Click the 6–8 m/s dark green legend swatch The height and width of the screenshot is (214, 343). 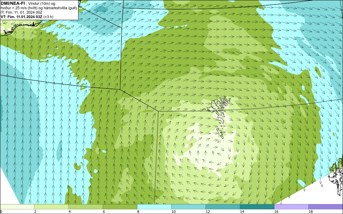(120, 206)
